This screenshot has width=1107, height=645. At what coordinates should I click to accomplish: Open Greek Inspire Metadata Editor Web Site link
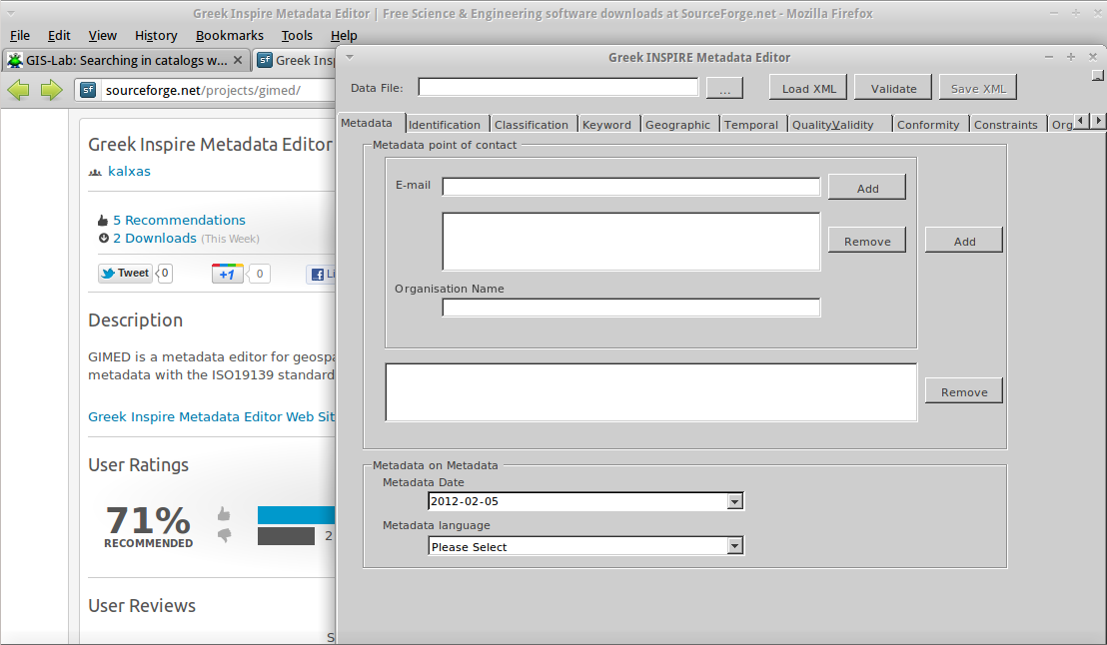pyautogui.click(x=211, y=417)
